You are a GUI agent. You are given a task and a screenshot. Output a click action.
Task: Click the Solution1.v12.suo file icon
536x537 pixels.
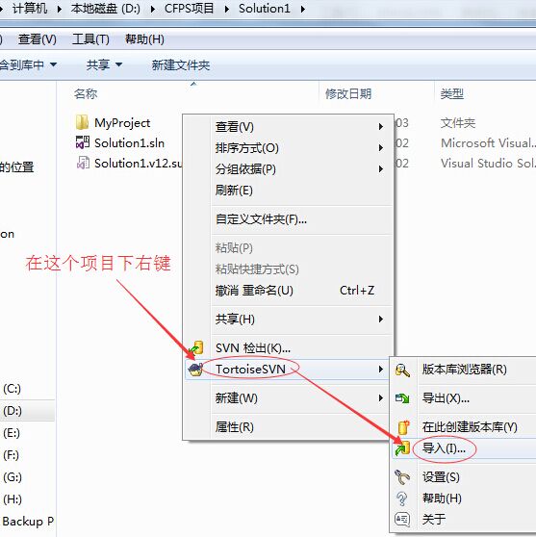point(83,163)
